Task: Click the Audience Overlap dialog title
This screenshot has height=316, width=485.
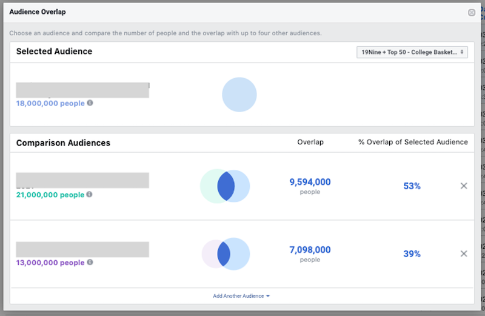Action: (x=38, y=12)
